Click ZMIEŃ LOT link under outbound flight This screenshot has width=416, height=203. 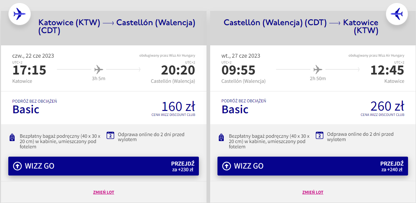[x=104, y=192]
